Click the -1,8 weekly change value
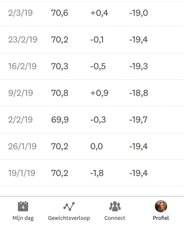The width and height of the screenshot is (184, 225). 97,173
